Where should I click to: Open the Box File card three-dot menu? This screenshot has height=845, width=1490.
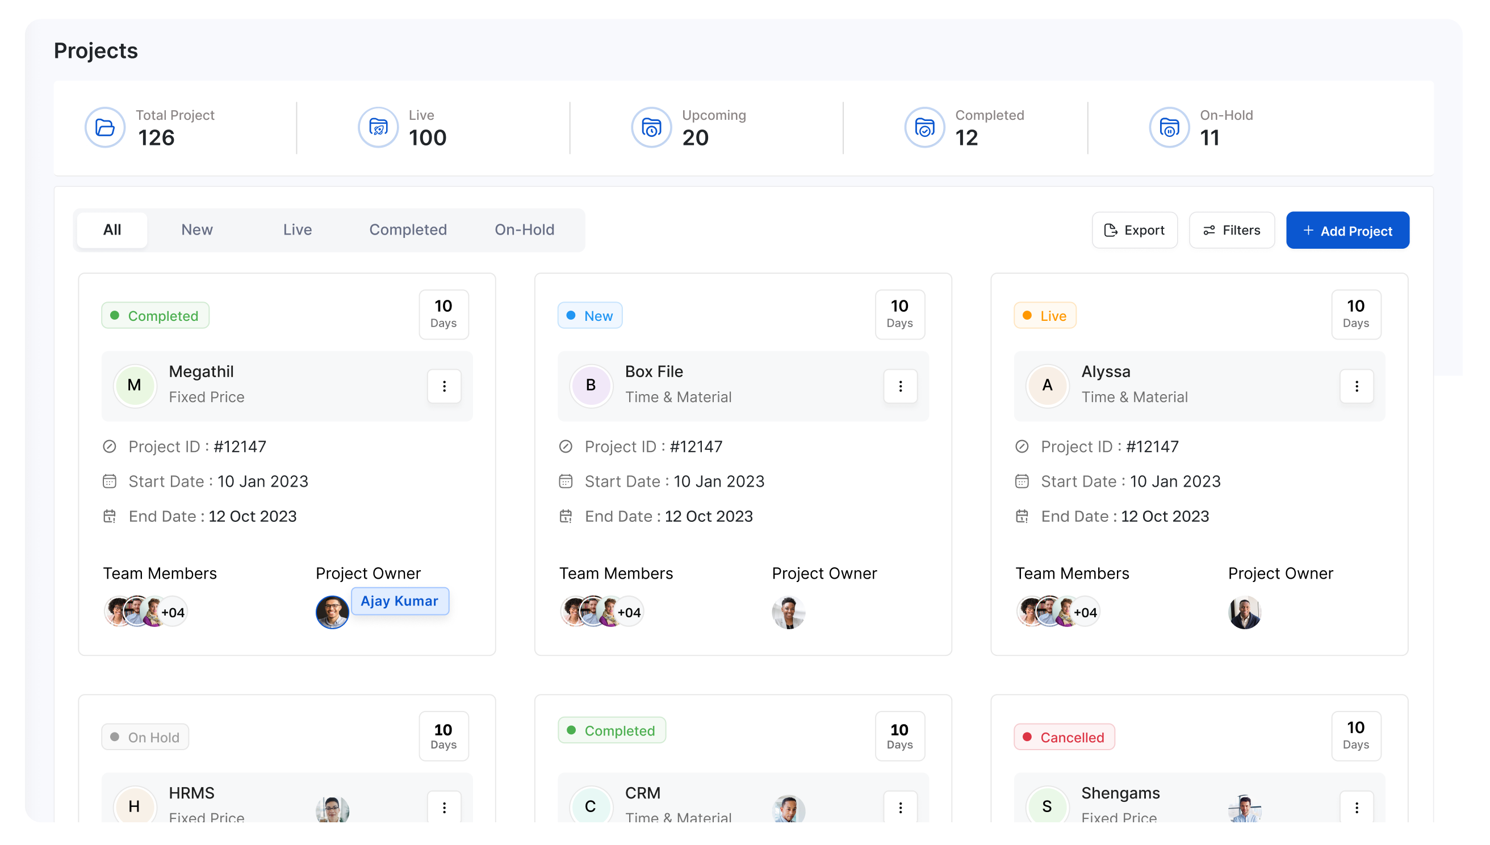pyautogui.click(x=901, y=386)
